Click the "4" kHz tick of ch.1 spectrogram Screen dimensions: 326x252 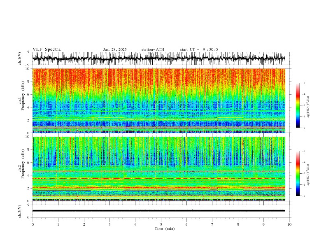[28, 107]
